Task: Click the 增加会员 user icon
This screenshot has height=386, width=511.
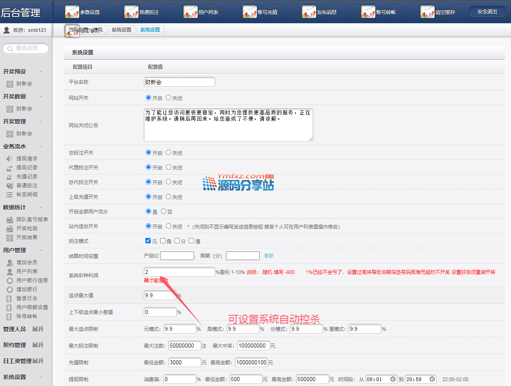Action: click(9, 263)
